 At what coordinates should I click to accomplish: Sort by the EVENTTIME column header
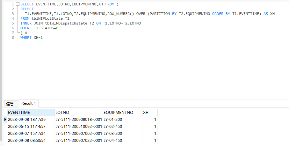(31, 112)
